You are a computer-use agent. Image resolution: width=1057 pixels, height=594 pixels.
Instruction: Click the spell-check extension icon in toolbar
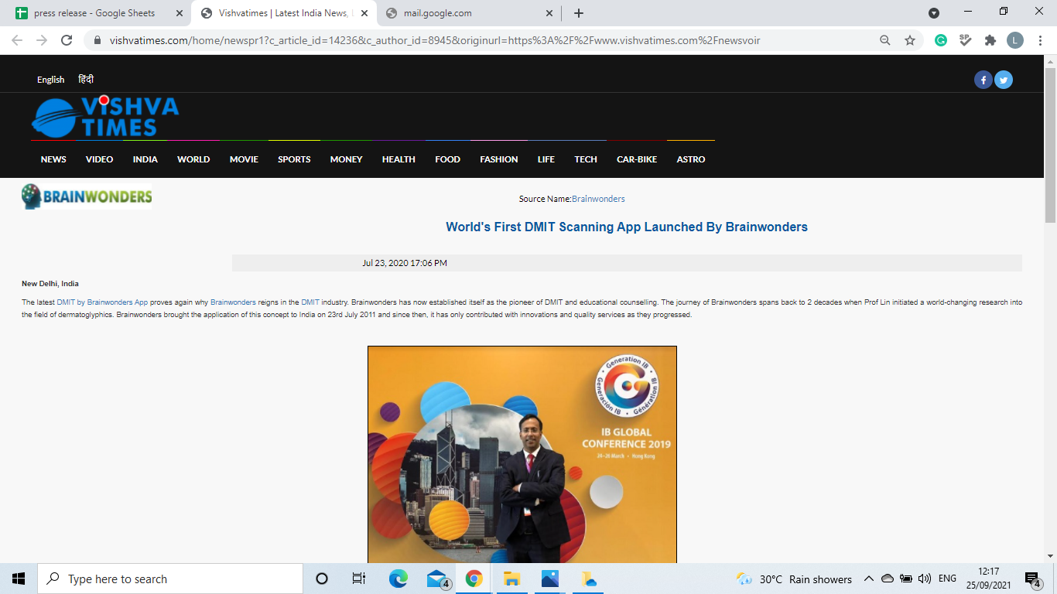tap(966, 40)
